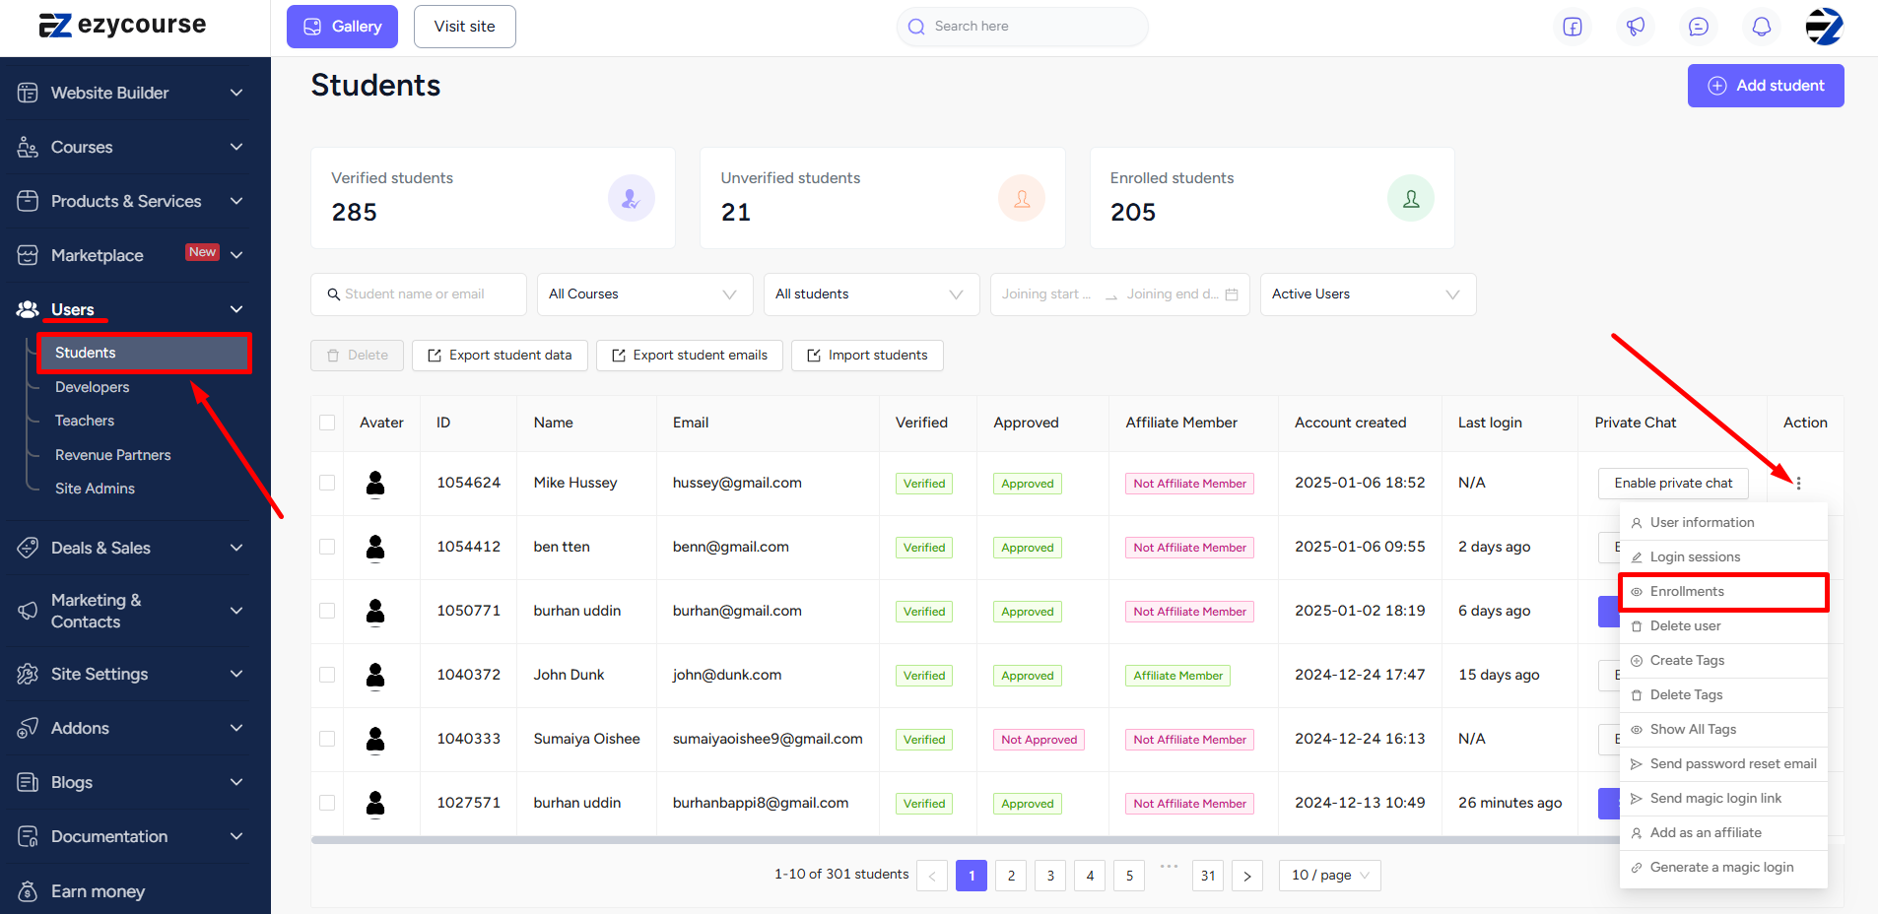Click the Student name or email field
The image size is (1878, 914).
point(419,294)
